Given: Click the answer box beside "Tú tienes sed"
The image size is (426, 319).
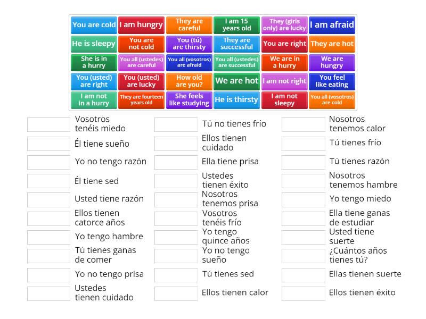Looking at the screenshot, I should (x=176, y=274).
